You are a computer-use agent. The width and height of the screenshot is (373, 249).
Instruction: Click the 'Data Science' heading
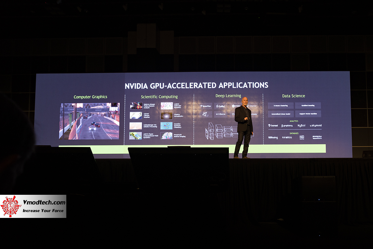click(294, 96)
